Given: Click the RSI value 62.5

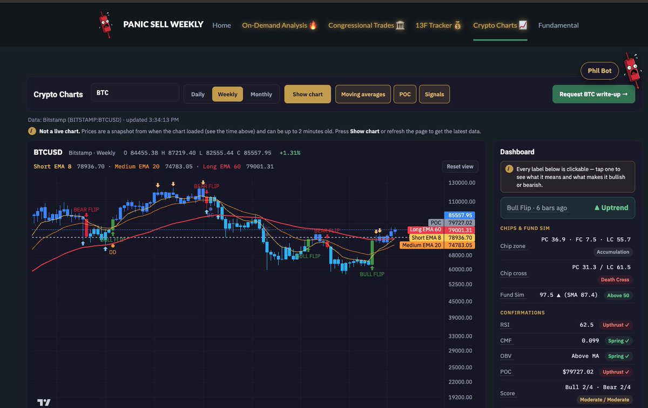Looking at the screenshot, I should pos(586,325).
